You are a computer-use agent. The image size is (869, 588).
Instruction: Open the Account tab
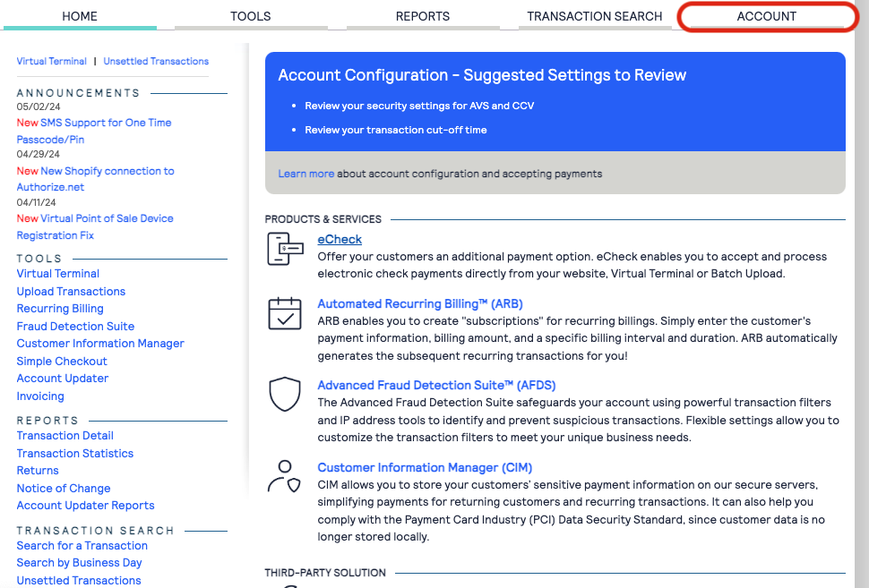[766, 16]
